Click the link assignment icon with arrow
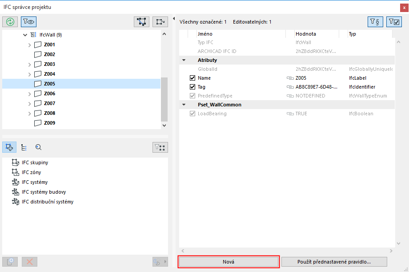 pyautogui.click(x=160, y=262)
